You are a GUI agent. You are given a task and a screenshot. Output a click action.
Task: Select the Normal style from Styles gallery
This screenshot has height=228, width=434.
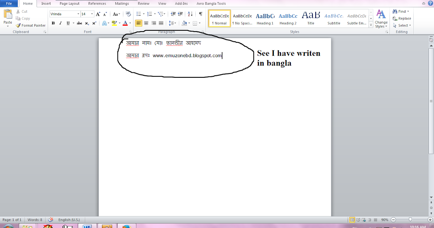219,18
